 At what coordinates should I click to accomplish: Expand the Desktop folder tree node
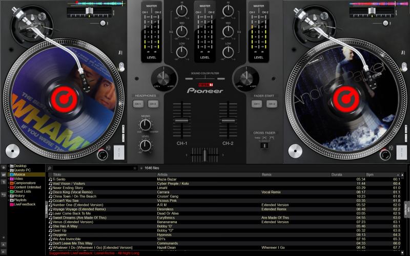9,166
